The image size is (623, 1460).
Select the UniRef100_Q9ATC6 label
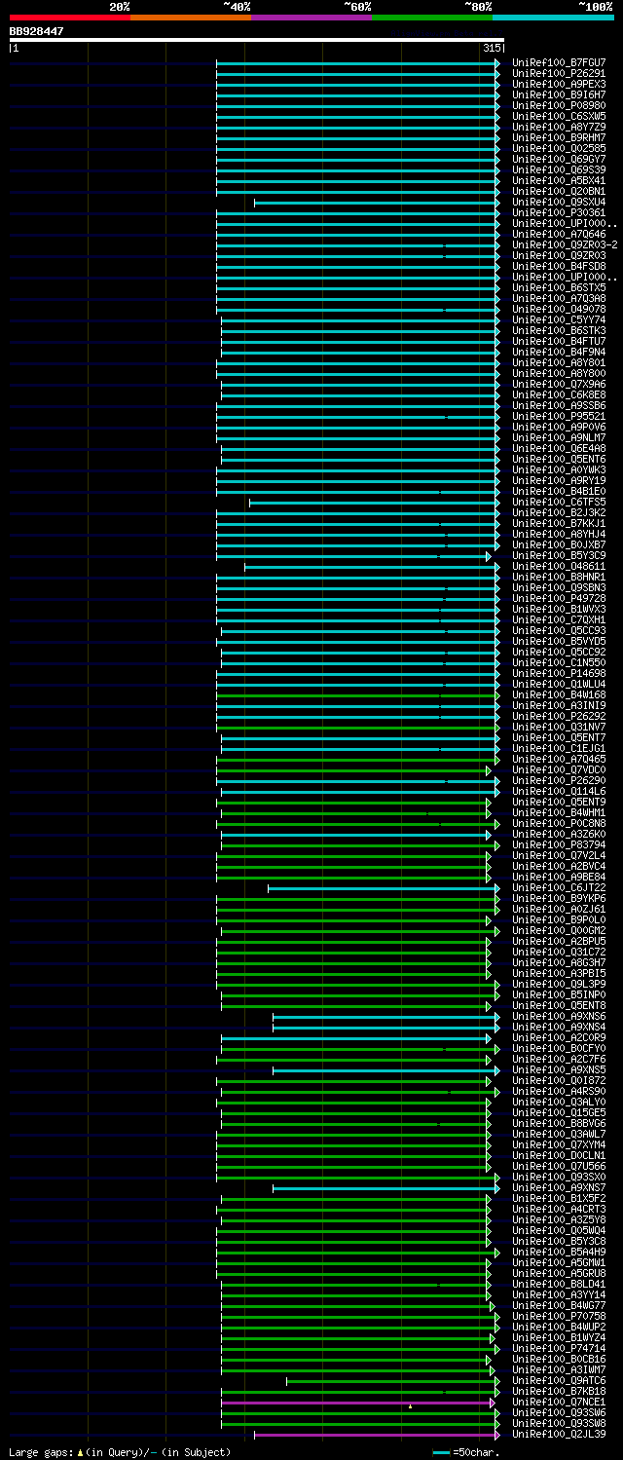[559, 1380]
